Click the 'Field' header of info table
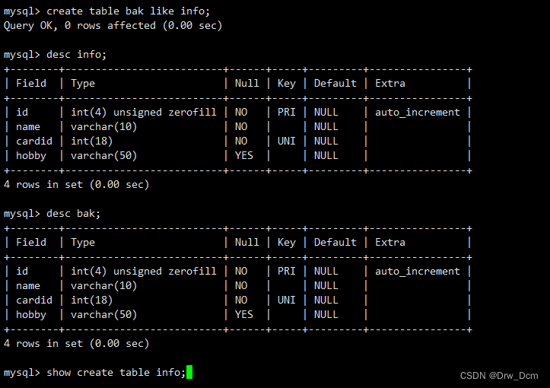The height and width of the screenshot is (388, 550). pyautogui.click(x=31, y=83)
